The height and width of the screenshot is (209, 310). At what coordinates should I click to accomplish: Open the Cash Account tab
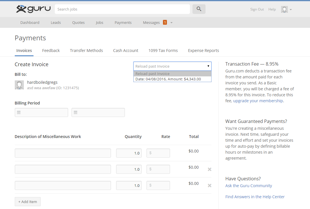pyautogui.click(x=125, y=51)
